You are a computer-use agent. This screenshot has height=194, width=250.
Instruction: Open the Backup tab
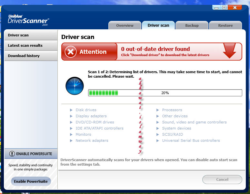click(x=192, y=25)
